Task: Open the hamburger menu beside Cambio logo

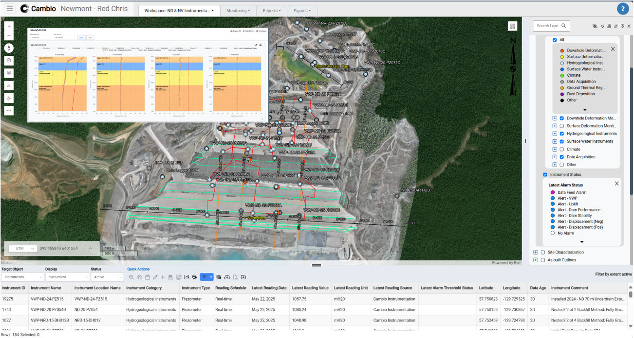Action: (x=10, y=9)
